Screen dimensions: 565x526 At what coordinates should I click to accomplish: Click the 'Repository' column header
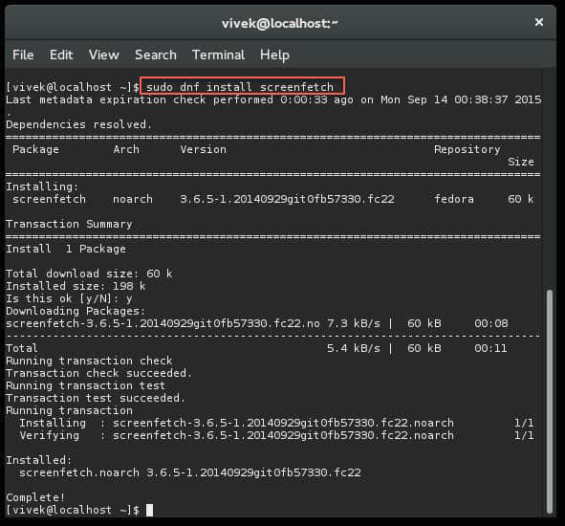(x=467, y=149)
